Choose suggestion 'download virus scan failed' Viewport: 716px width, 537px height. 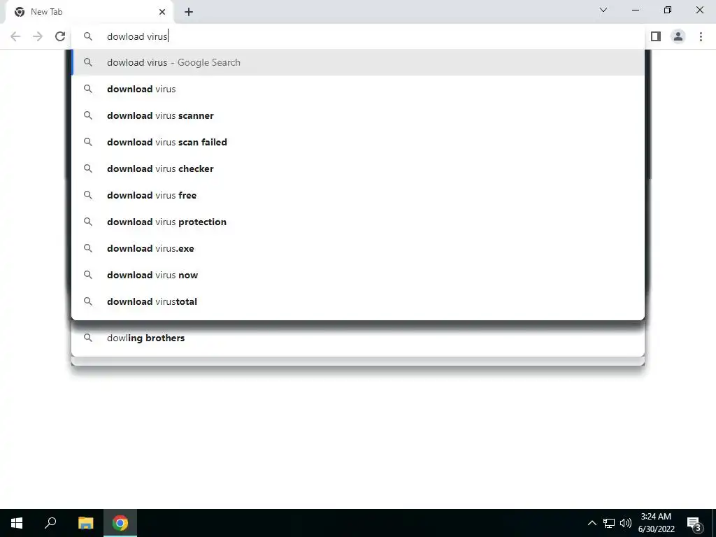coord(358,142)
